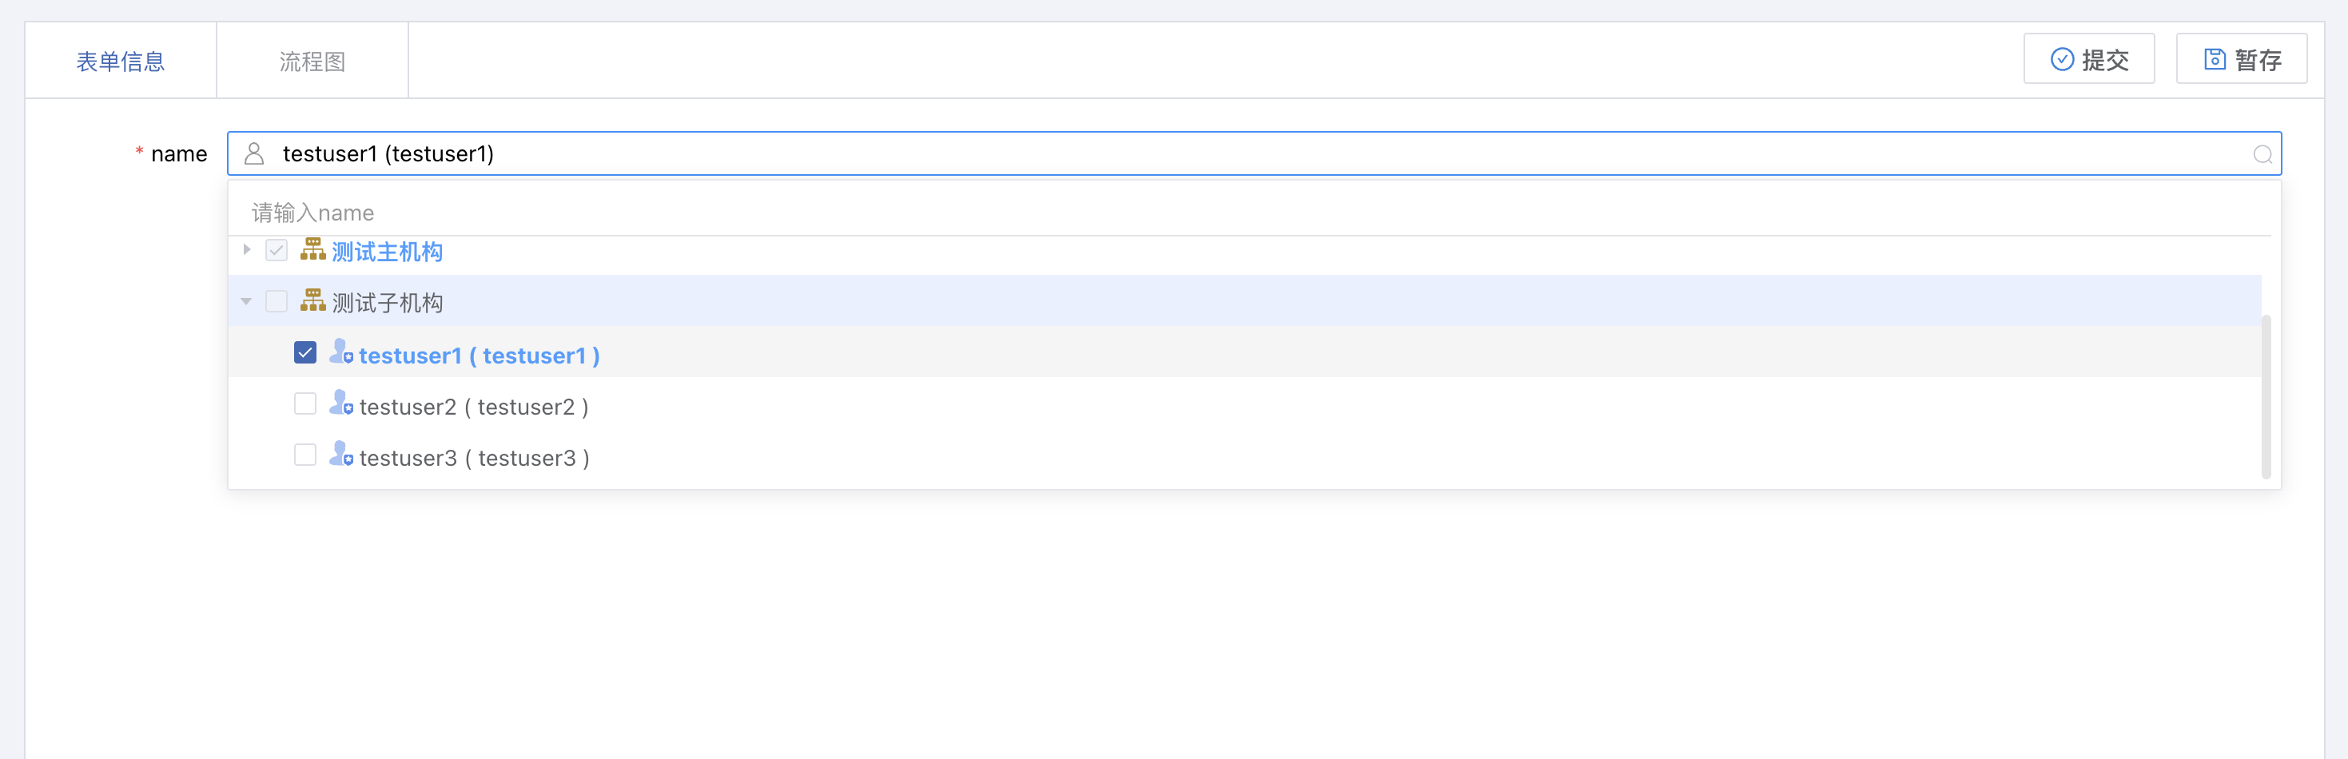Expand the 测试主机构 tree node
The image size is (2348, 759).
pos(246,249)
